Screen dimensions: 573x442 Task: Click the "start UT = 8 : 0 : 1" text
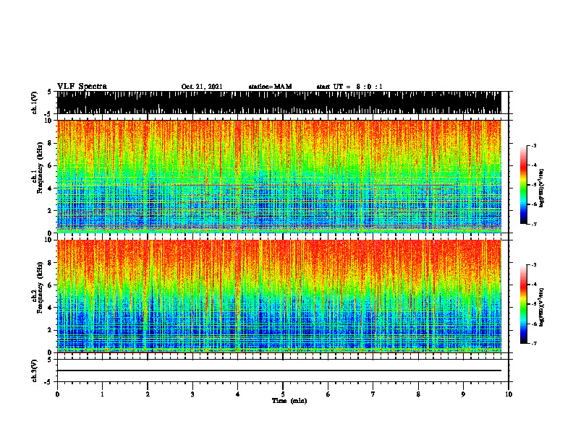click(x=349, y=87)
